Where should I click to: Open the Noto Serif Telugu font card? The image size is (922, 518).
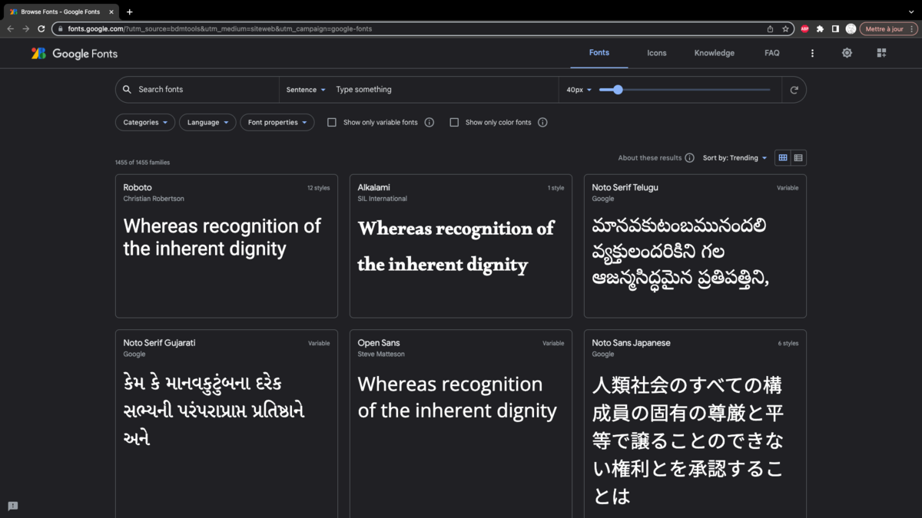click(x=695, y=246)
